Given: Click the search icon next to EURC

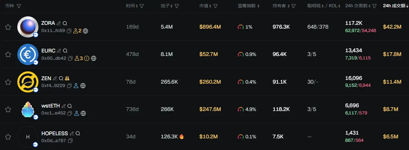Looking at the screenshot, I should 65,51.
